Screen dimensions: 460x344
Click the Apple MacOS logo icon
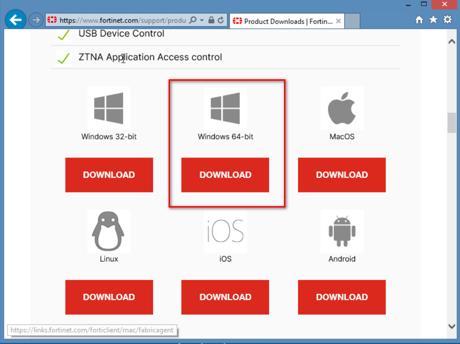pyautogui.click(x=342, y=108)
